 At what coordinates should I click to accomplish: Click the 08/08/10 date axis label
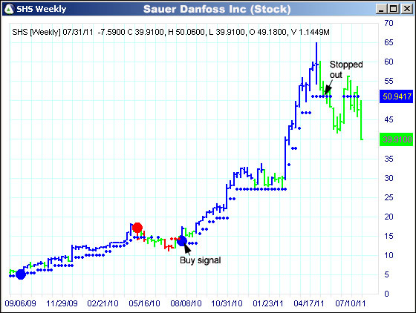coord(186,303)
